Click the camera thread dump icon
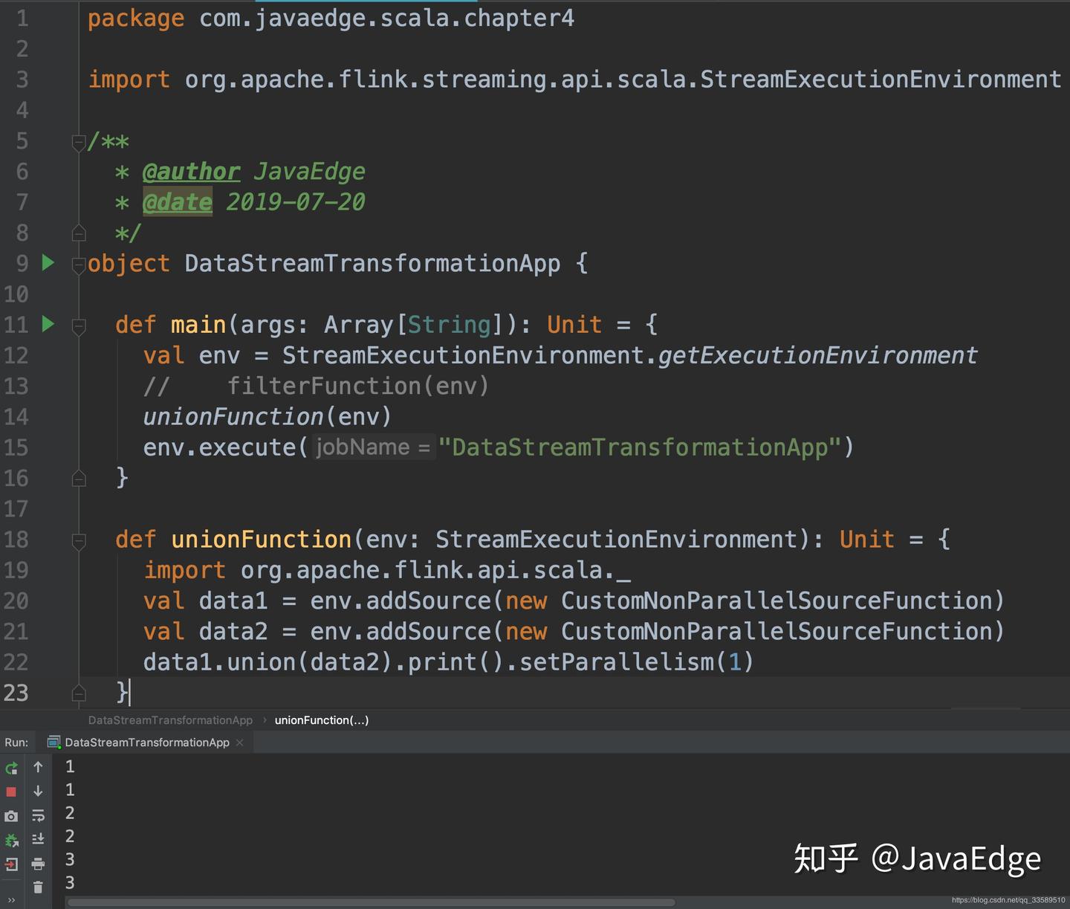The image size is (1070, 909). [11, 816]
